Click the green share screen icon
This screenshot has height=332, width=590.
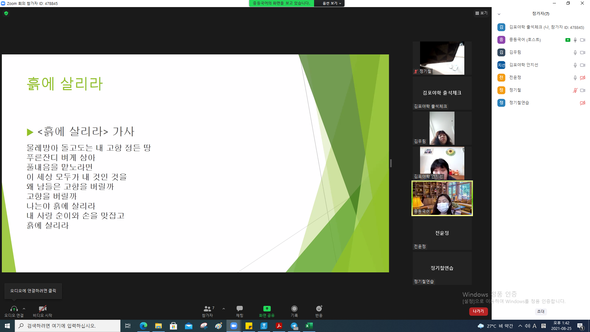tap(267, 308)
